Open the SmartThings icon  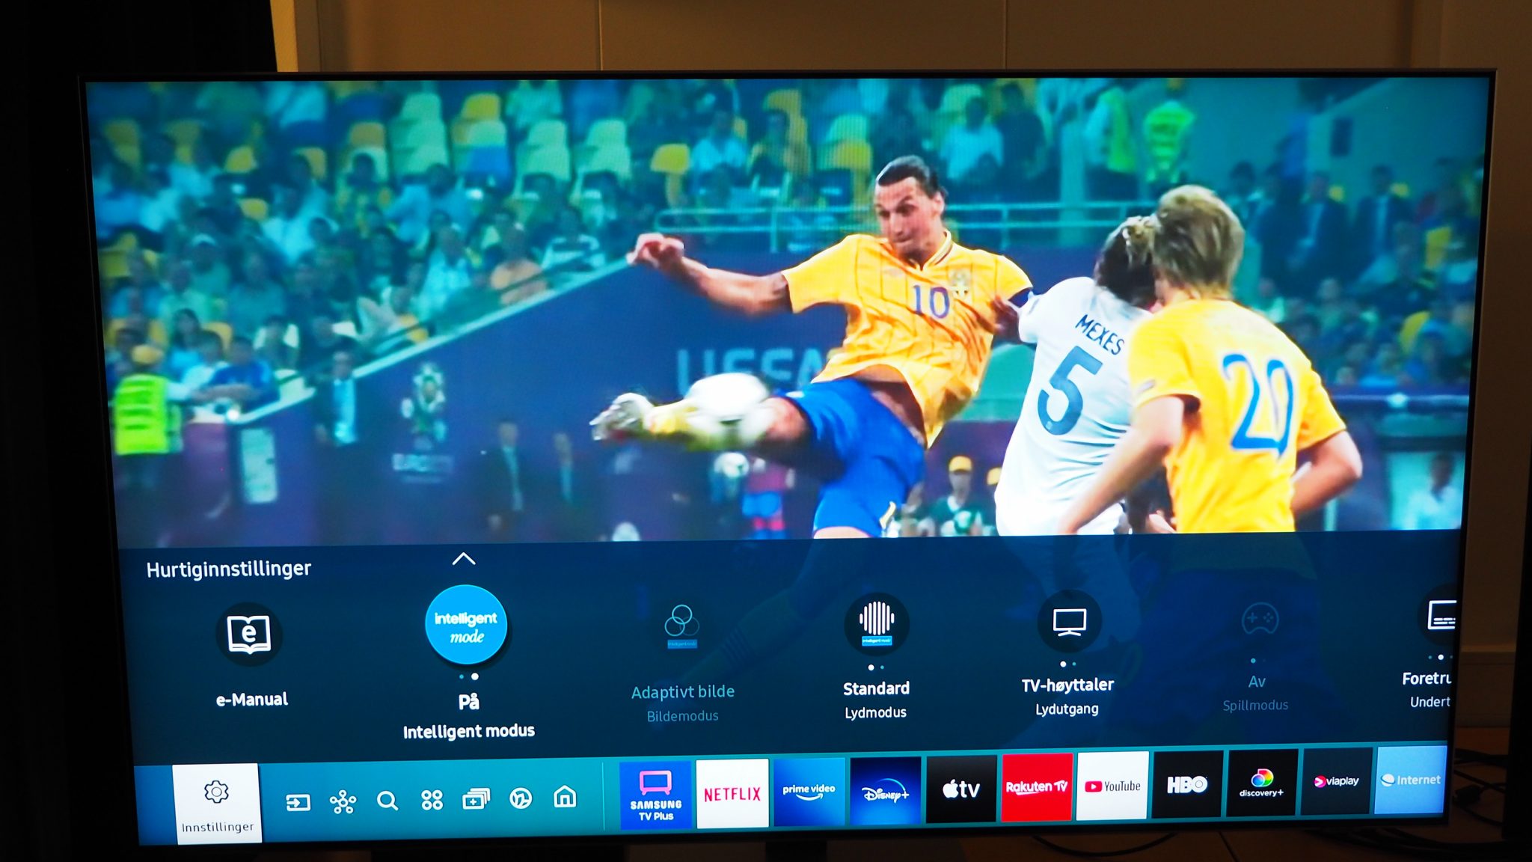(343, 802)
